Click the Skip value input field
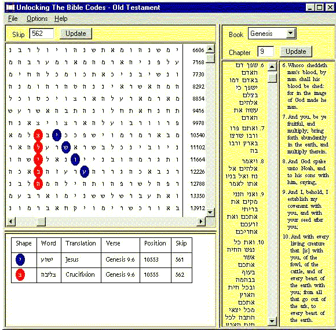 click(41, 34)
